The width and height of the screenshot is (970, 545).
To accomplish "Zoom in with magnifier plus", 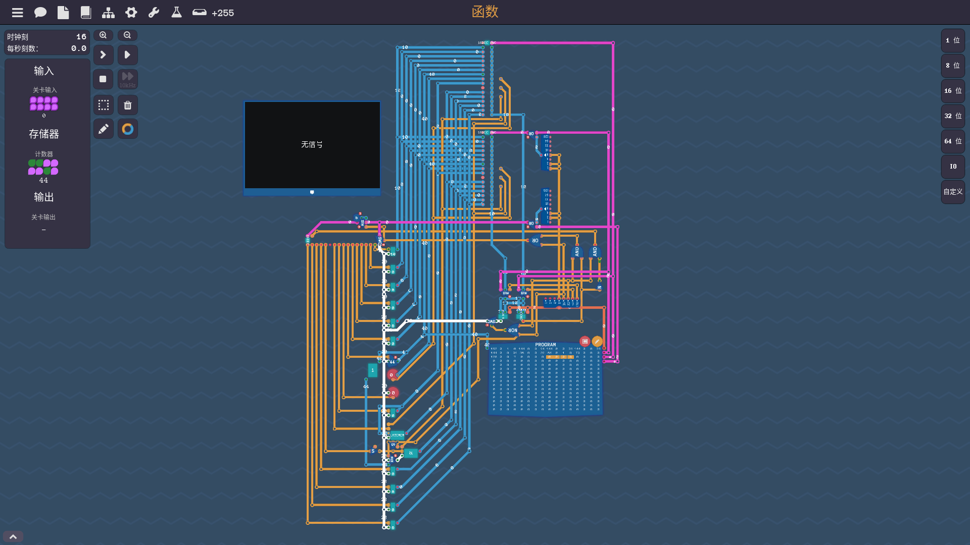I will tap(103, 35).
